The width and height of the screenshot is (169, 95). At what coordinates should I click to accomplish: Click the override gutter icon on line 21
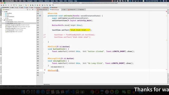tap(40, 16)
